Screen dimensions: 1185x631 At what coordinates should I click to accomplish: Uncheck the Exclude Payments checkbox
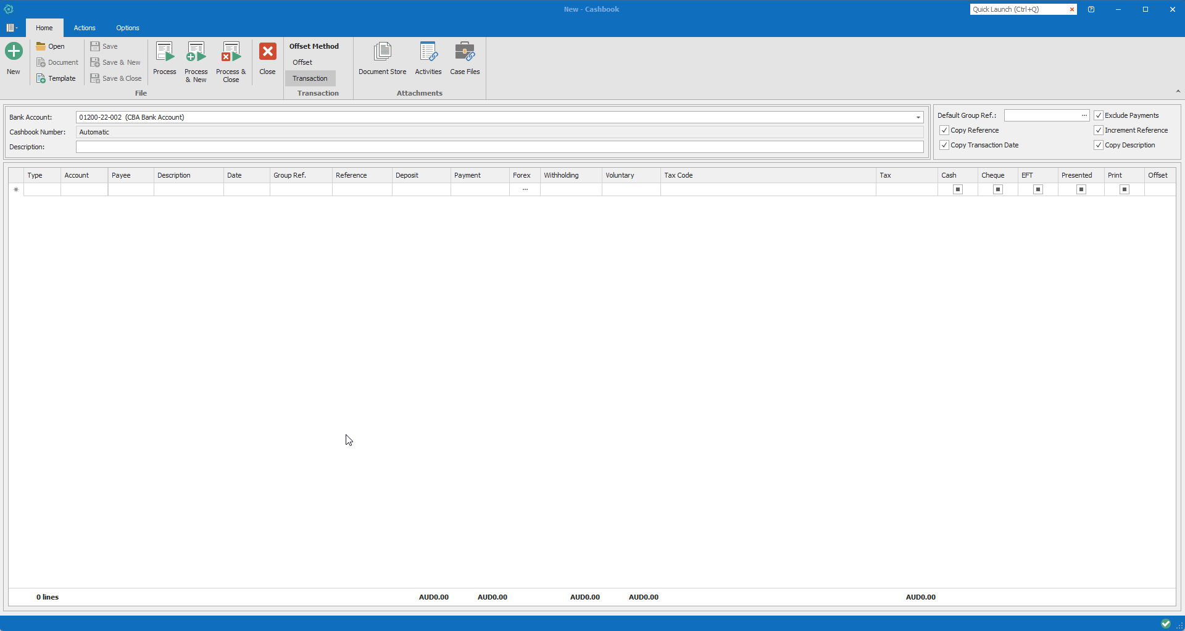click(x=1099, y=115)
